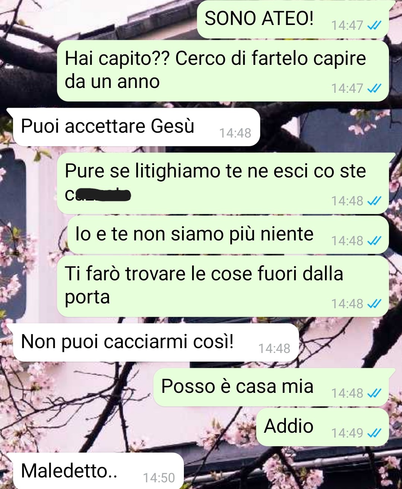402x489 pixels.
Task: Select the 'Io e te non siamo più niente' message
Action: [x=228, y=235]
